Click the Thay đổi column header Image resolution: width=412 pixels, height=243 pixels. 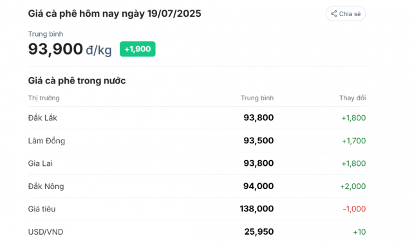pos(352,98)
